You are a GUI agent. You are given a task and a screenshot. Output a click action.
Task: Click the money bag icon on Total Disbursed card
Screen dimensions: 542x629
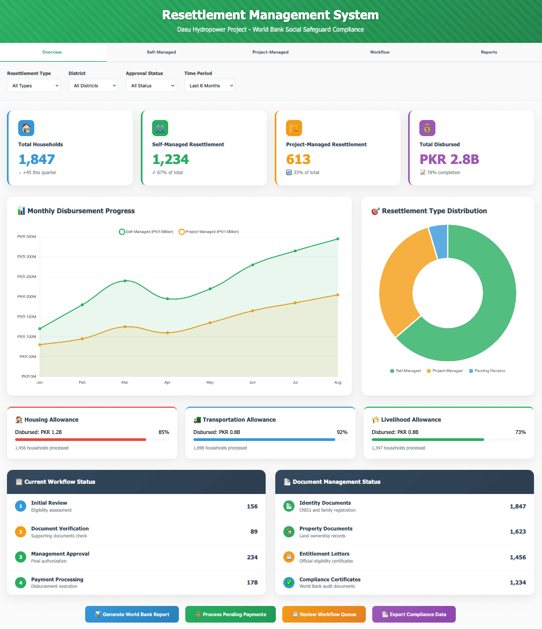[x=427, y=128]
